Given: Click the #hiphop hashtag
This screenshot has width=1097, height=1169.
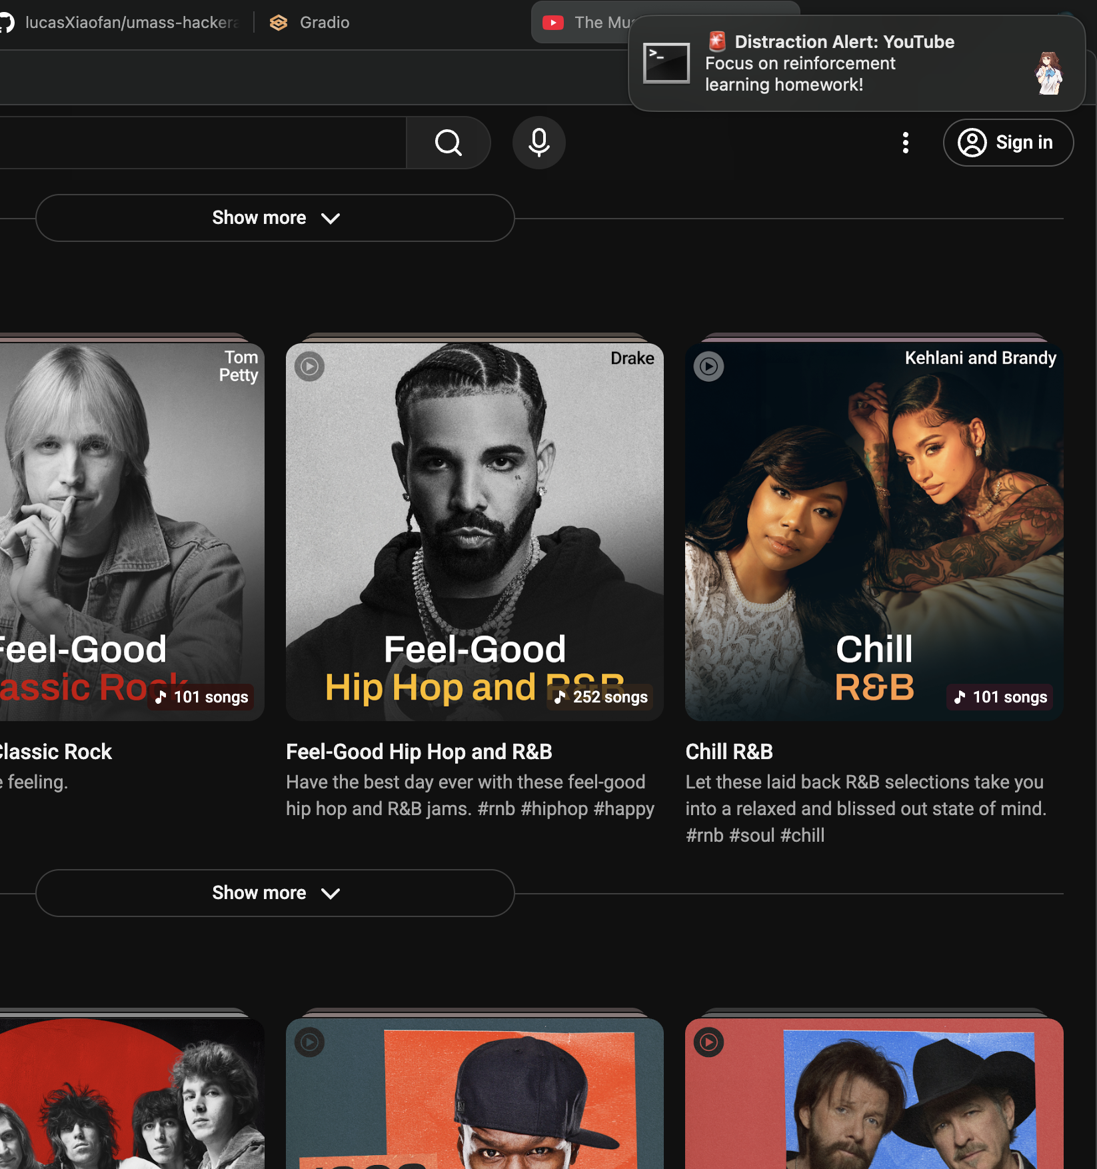Looking at the screenshot, I should pos(554,808).
